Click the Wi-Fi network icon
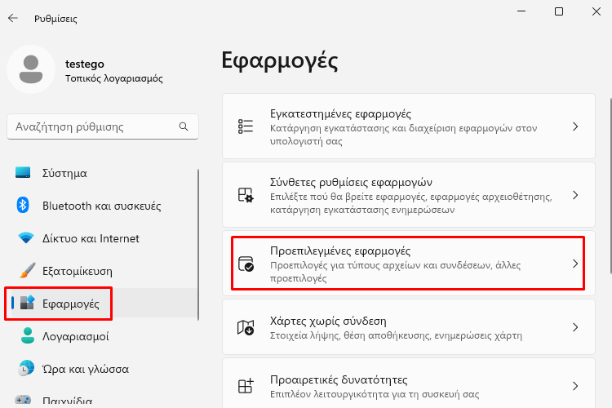This screenshot has height=408, width=612. tap(26, 237)
